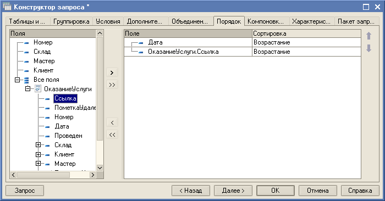Screen dimensions: 385x201
Task: Click the Поля column header
Action: (x=53, y=33)
